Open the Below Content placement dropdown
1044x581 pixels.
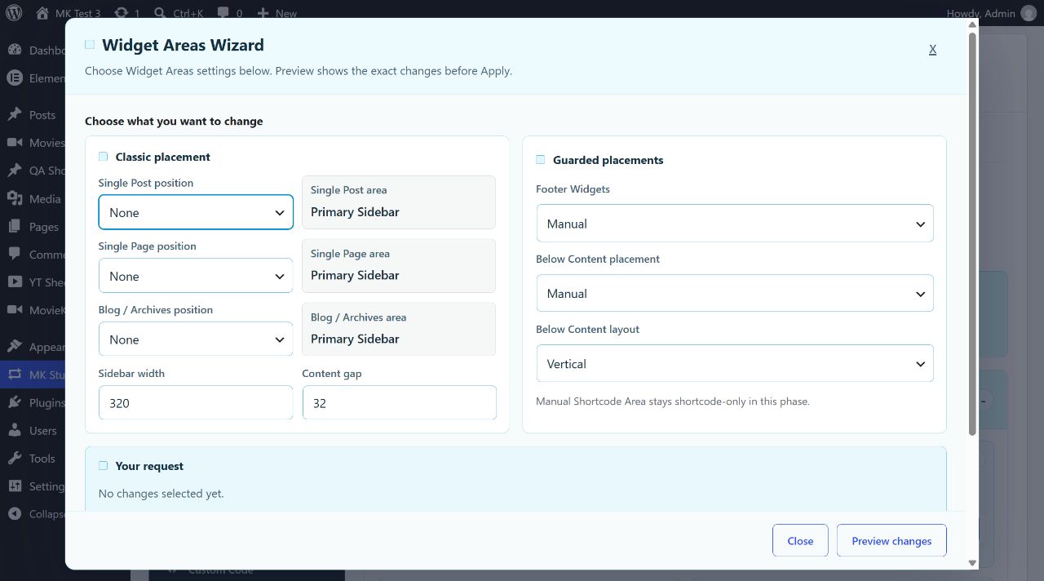[x=735, y=294]
